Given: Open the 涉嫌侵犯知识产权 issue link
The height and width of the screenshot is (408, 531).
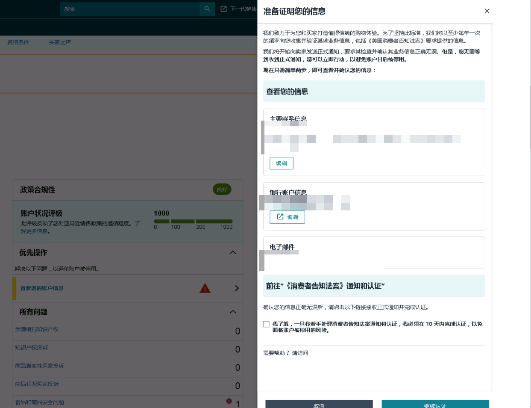Looking at the screenshot, I should coord(37,329).
